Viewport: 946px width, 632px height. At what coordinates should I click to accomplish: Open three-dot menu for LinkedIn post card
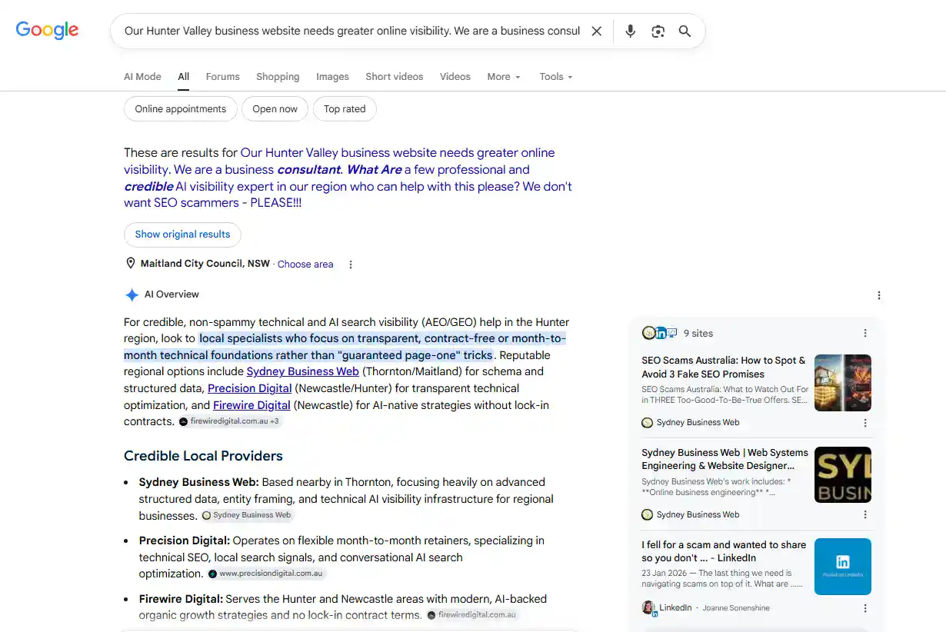point(865,608)
